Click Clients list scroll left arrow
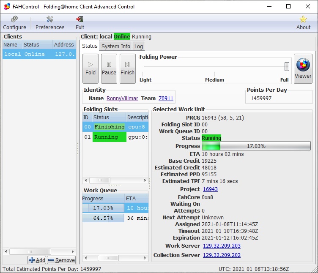 coord(6,251)
